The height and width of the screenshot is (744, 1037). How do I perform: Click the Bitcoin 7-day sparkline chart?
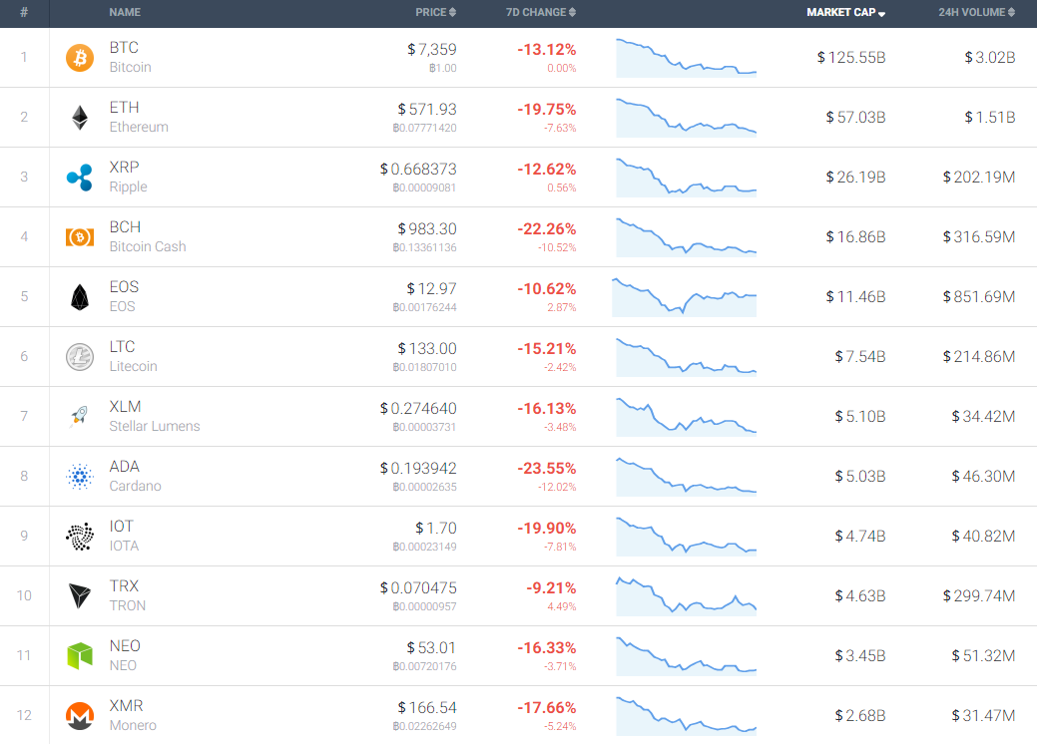click(686, 58)
